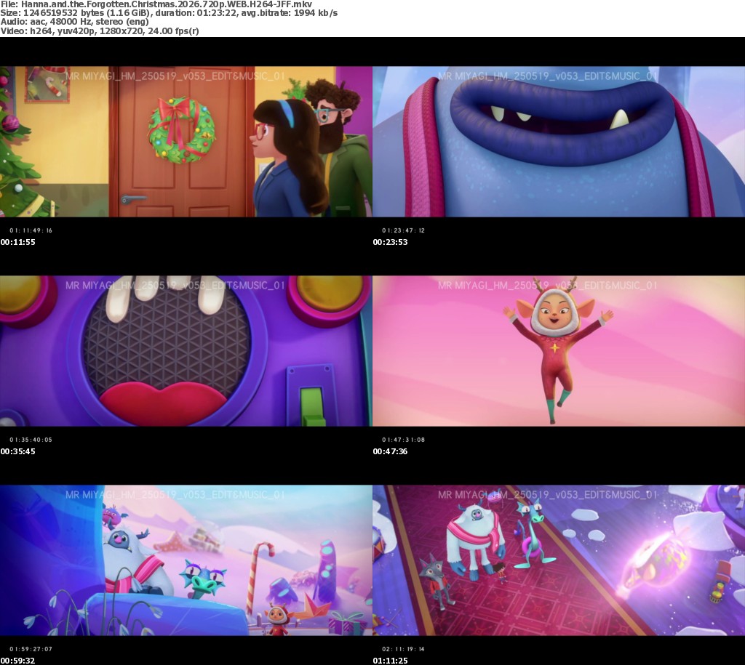Image resolution: width=745 pixels, height=665 pixels.
Task: Click burned-in timecode 01:47:31:08
Action: click(x=404, y=440)
